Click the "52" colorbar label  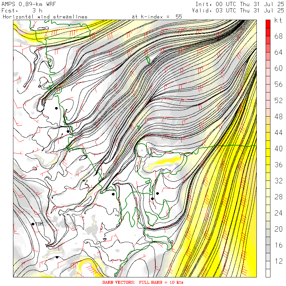pos(278,100)
